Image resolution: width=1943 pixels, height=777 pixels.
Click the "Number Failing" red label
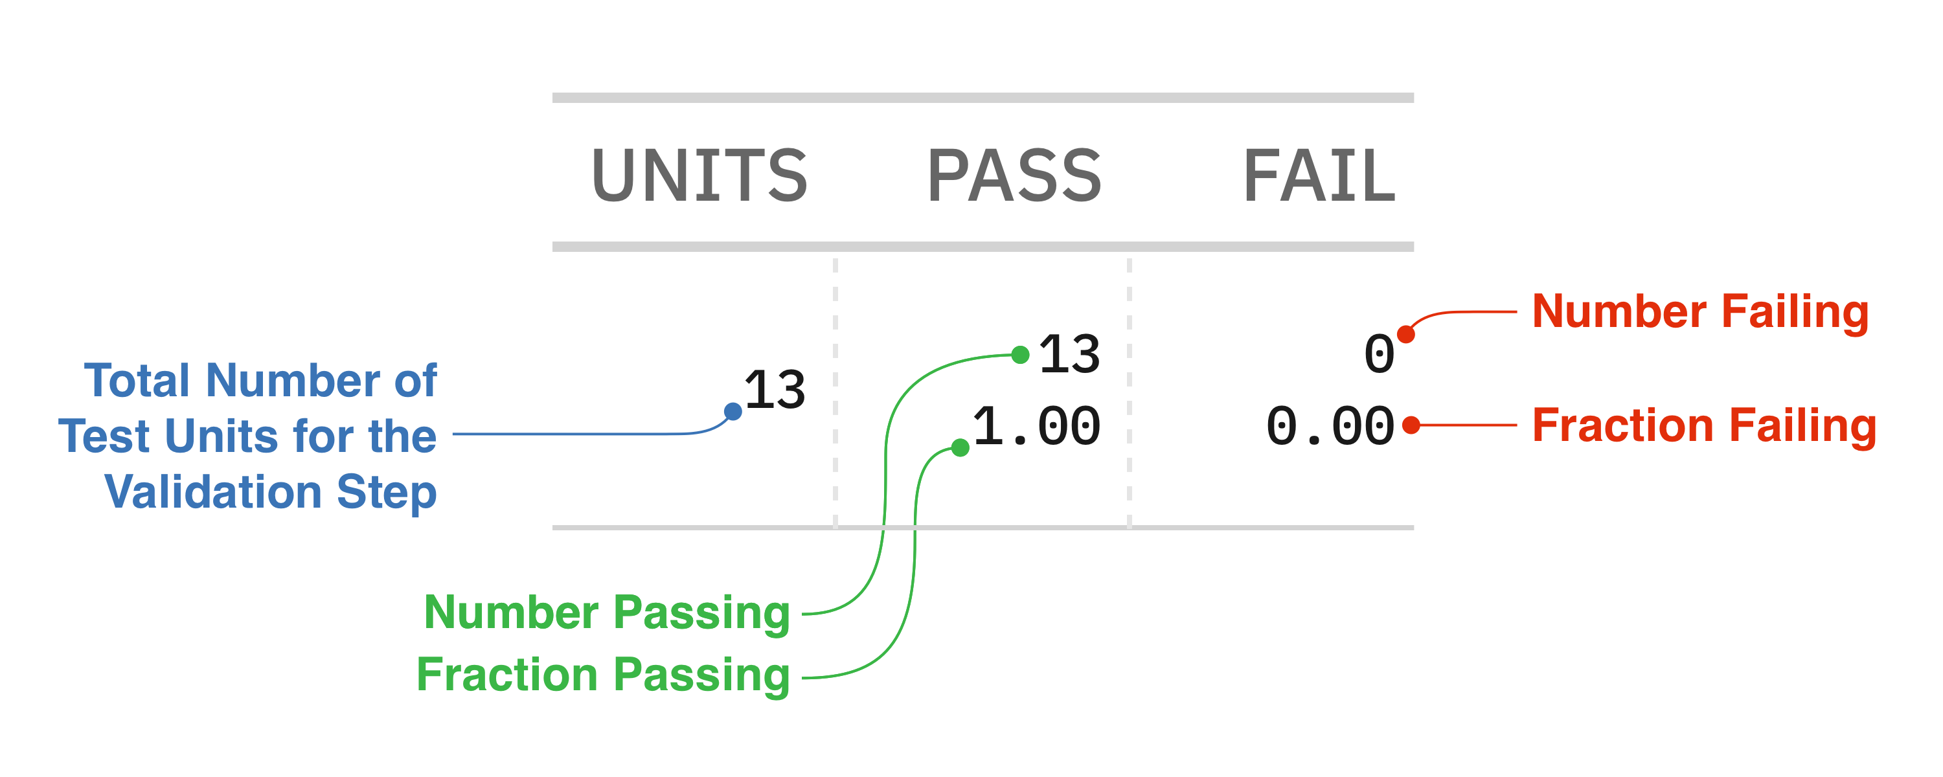click(1700, 311)
